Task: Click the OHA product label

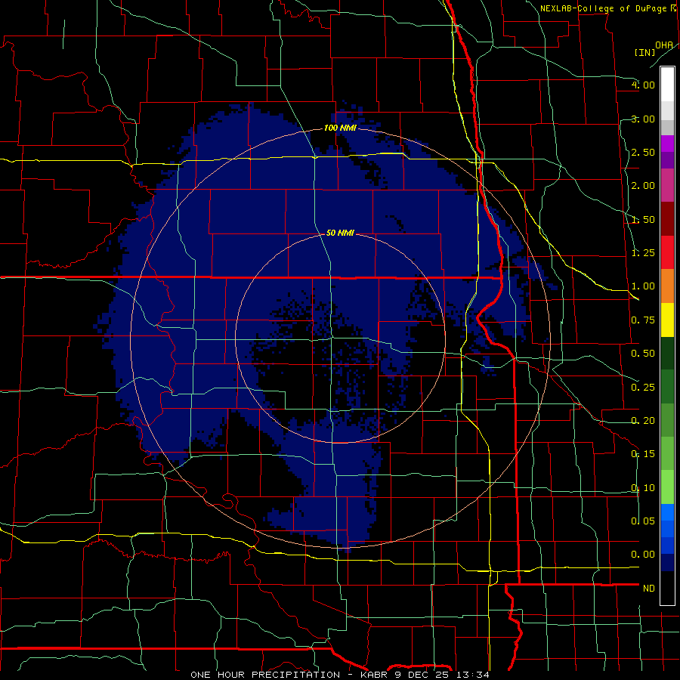Action: coord(663,45)
